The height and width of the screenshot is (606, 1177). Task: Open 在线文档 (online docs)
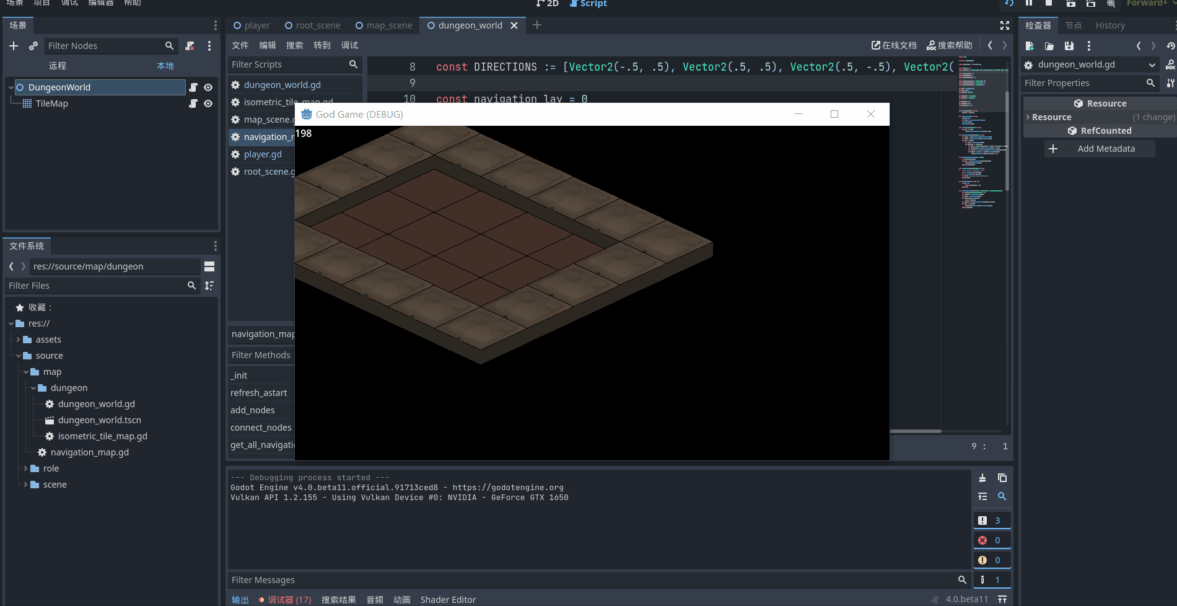[x=893, y=45]
